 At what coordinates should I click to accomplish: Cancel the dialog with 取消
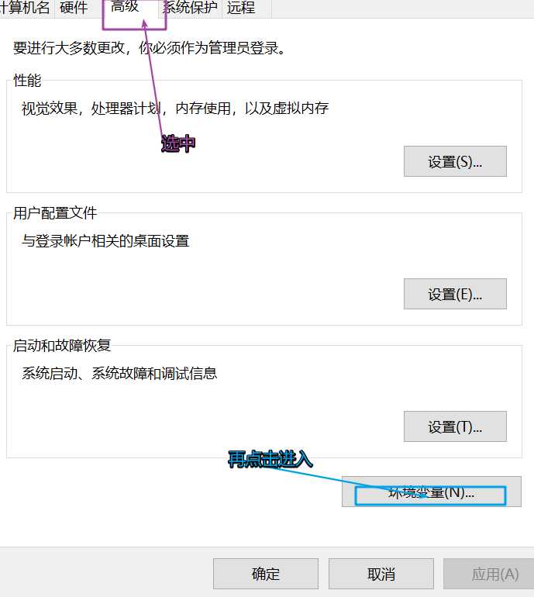[x=381, y=574]
